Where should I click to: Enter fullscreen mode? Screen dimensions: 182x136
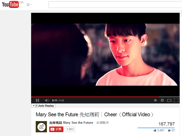tap(176, 100)
